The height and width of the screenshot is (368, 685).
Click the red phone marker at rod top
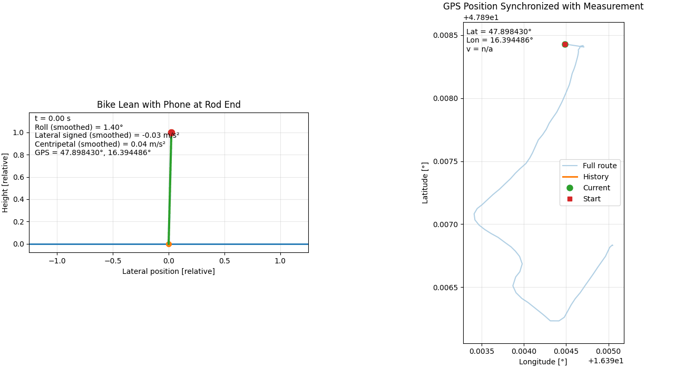click(x=171, y=133)
